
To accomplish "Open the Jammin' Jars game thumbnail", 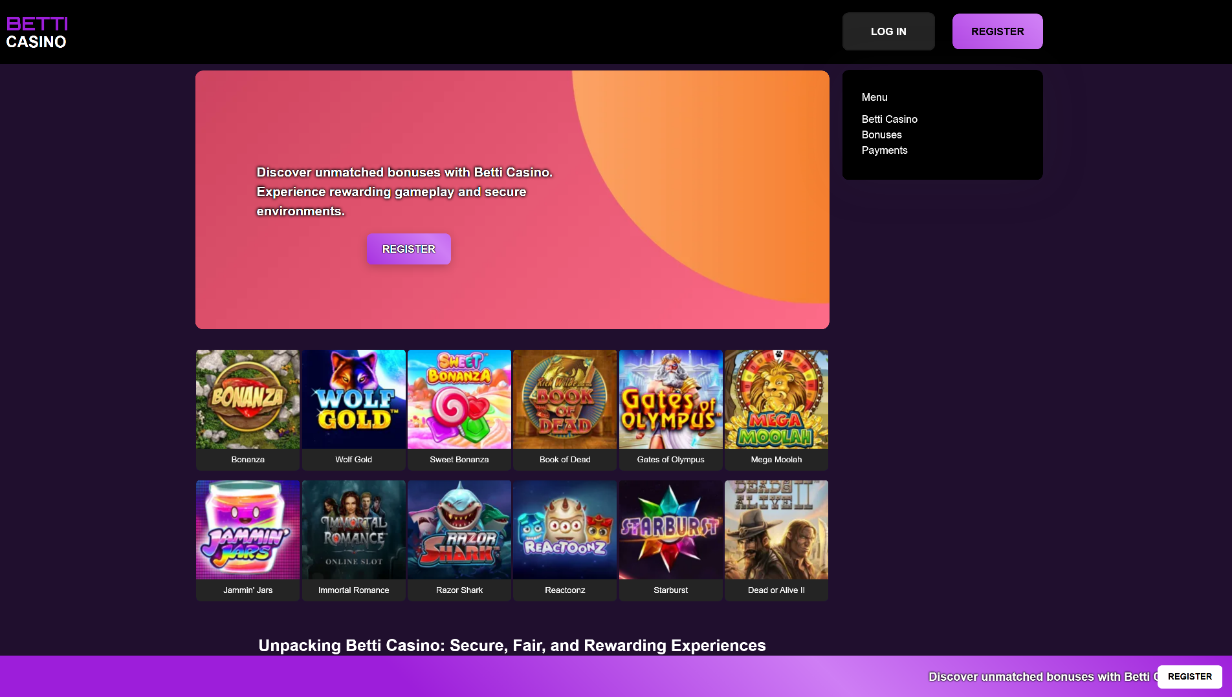I will 248,530.
